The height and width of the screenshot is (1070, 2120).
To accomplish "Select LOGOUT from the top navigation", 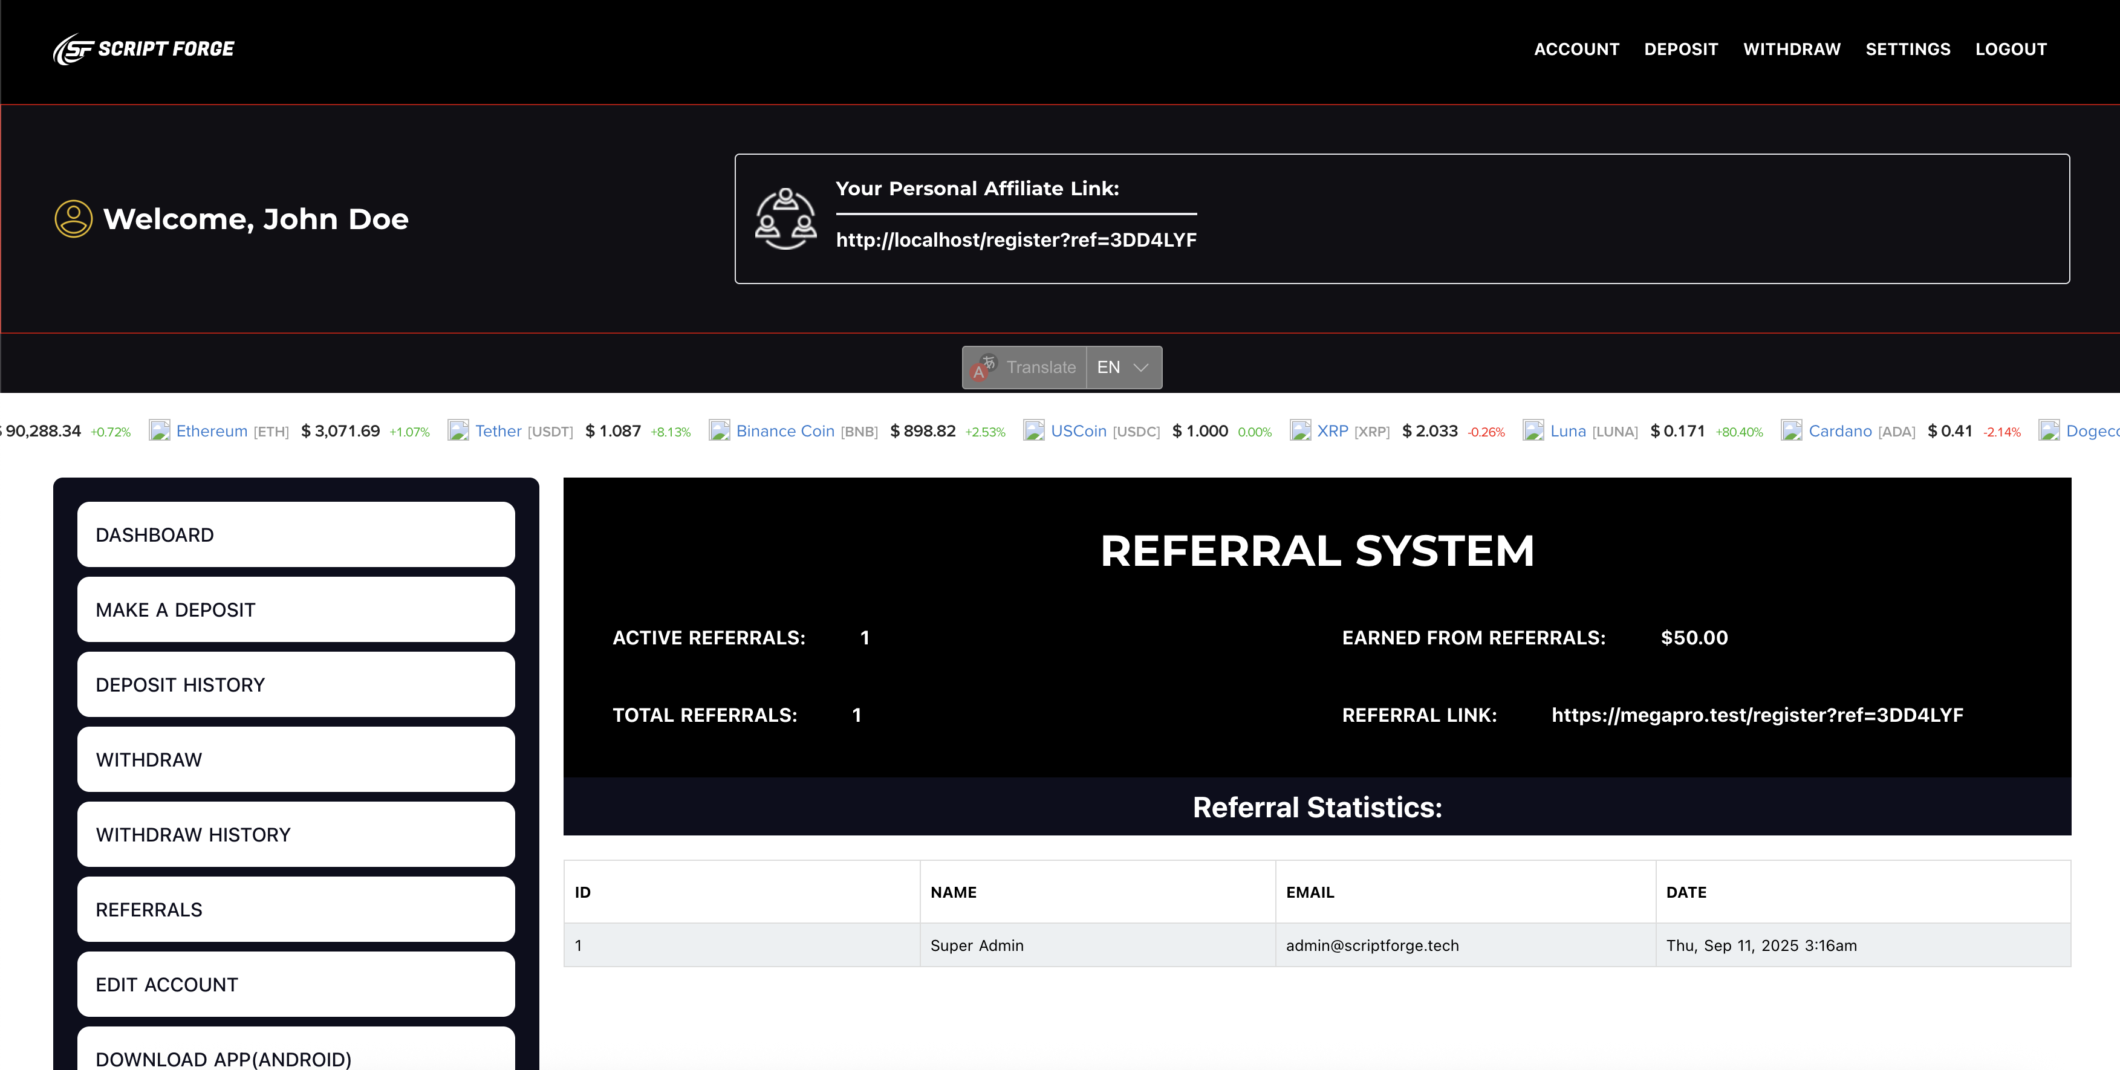I will click(2011, 50).
